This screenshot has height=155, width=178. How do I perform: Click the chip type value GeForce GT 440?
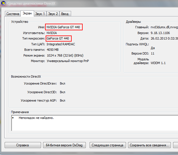pyautogui.click(x=58, y=38)
